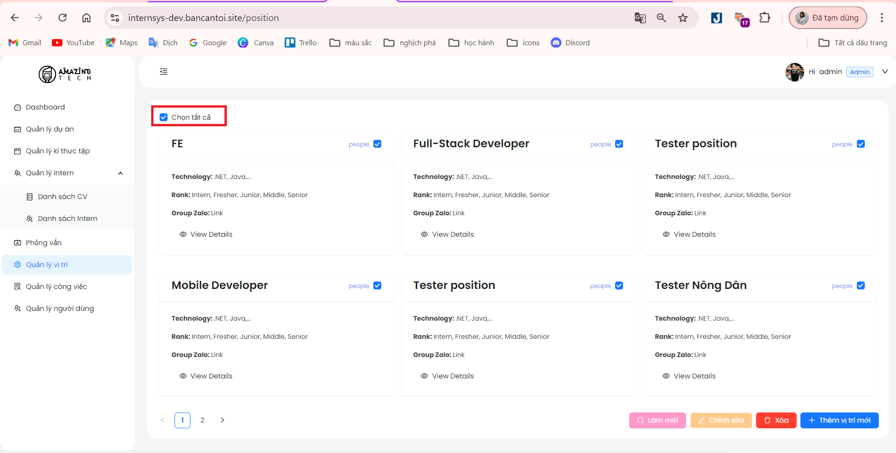This screenshot has height=453, width=896.
Task: Click the 'Thêm vị trí mới' button
Action: (x=839, y=420)
